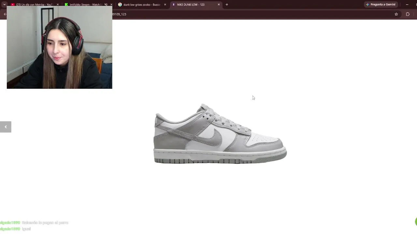Viewport: 417px width, 234px height.
Task: Bookmark this page with the star icon
Action: (x=396, y=14)
